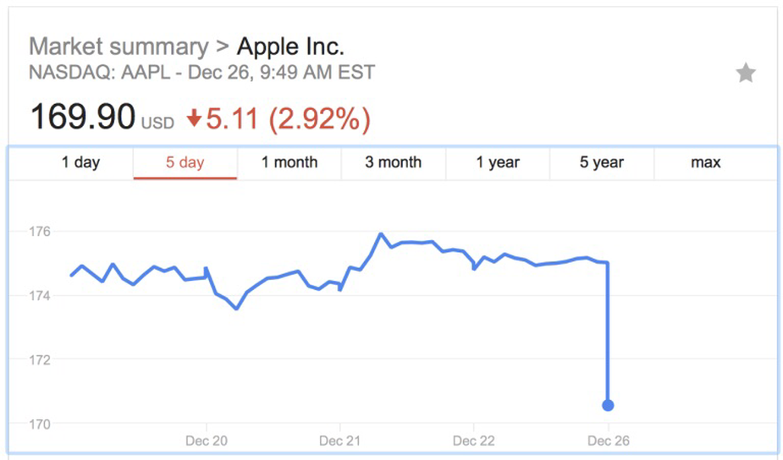Show the max time range
Viewport: 783px width, 460px height.
pyautogui.click(x=705, y=162)
